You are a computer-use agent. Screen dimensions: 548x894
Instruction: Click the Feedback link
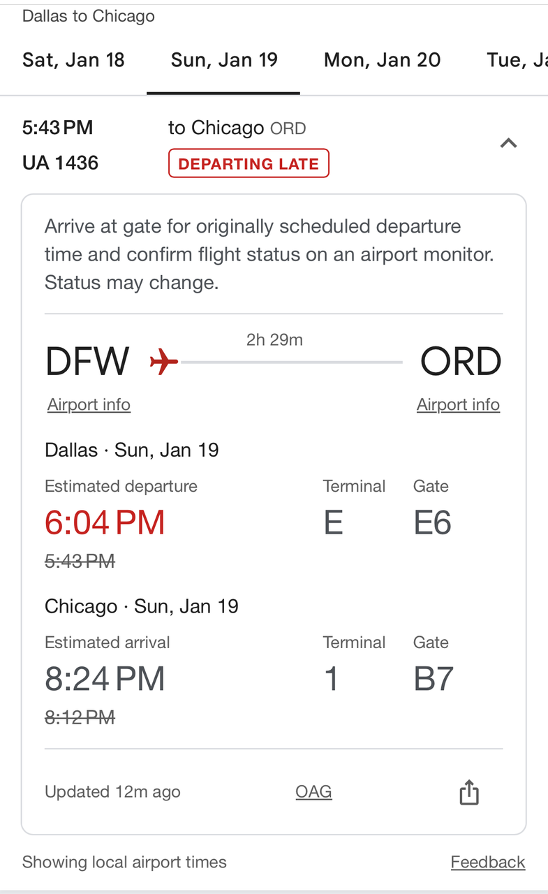pyautogui.click(x=487, y=863)
